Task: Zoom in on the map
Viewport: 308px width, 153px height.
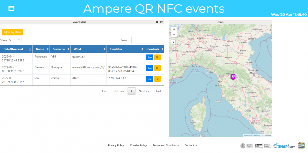Action: point(174,29)
